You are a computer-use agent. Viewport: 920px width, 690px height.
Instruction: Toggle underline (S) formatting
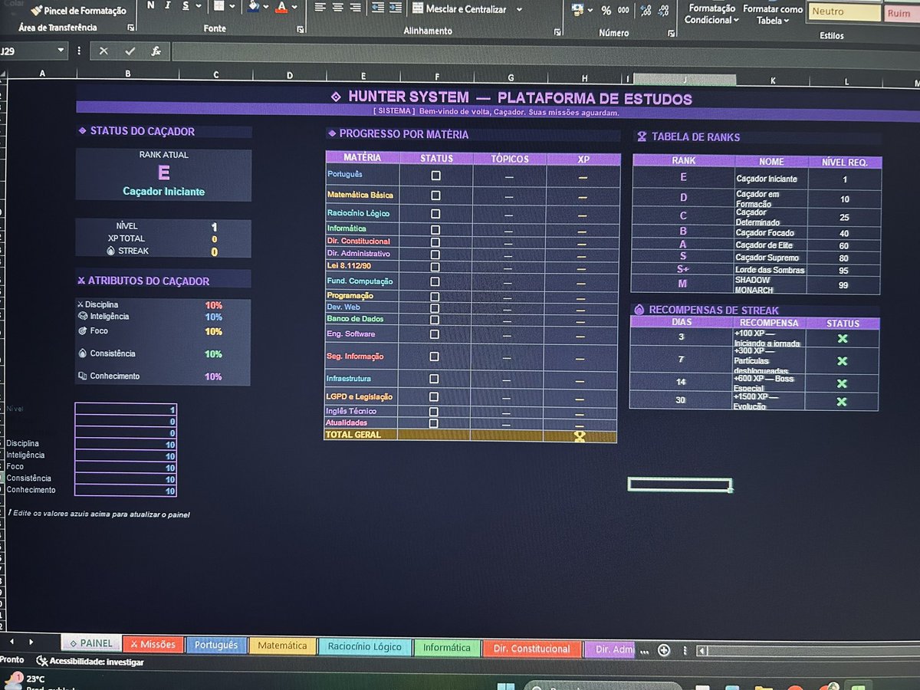[x=185, y=5]
